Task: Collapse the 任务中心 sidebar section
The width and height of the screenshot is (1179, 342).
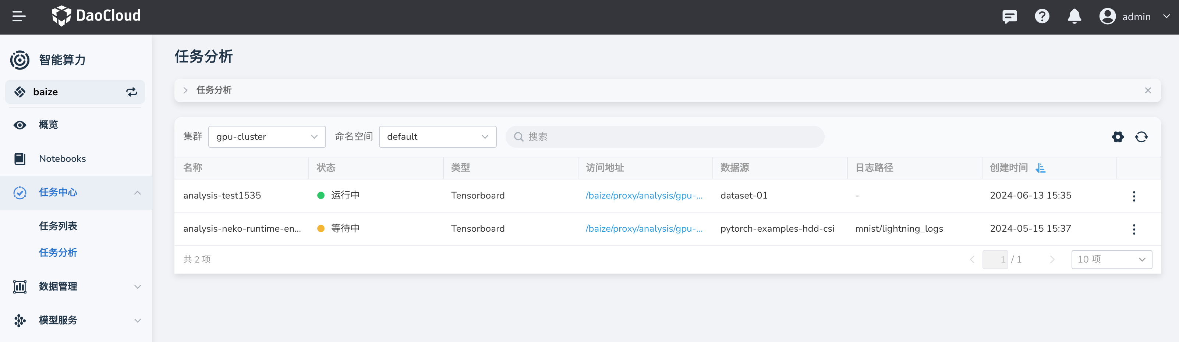Action: (x=138, y=192)
